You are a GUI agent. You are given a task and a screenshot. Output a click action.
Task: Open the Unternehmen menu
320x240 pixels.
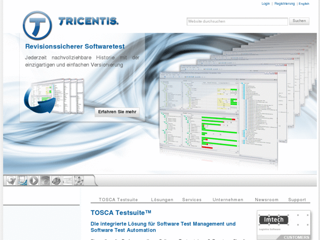tap(228, 200)
